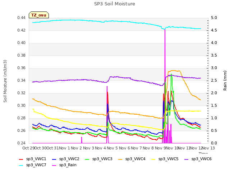Click the yellow sp3_VWC5 legend color marker
Viewport: 230px width, 172px height.
pos(153,159)
